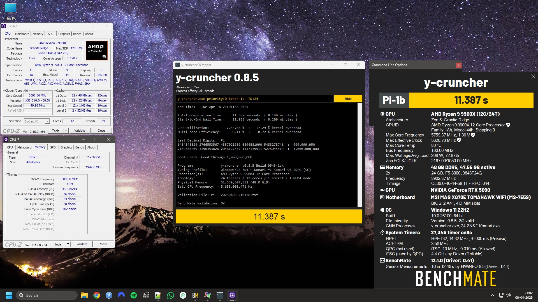Image resolution: width=538 pixels, height=302 pixels.
Task: Click the Uncore Frequency value 1949.6 MHz
Action: pos(94,167)
